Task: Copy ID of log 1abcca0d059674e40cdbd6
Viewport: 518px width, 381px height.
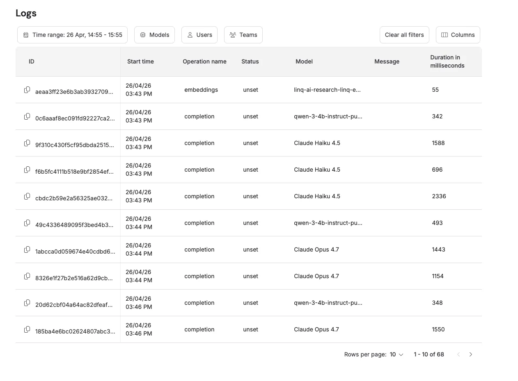Action: coord(27,249)
